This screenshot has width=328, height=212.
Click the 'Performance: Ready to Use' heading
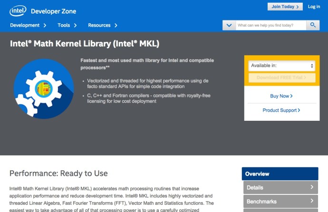pos(58,173)
